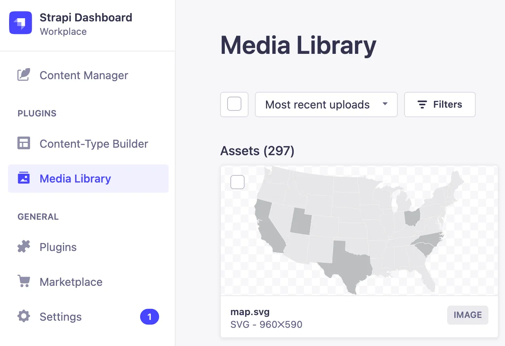Image resolution: width=505 pixels, height=346 pixels.
Task: Select the Plugins puzzle-piece icon
Action: click(24, 247)
